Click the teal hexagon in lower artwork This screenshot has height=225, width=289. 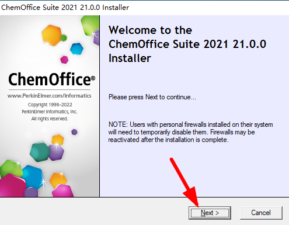coord(40,152)
